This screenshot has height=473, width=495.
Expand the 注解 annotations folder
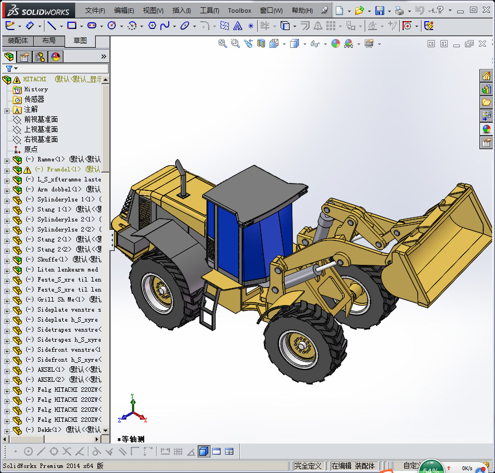point(7,111)
